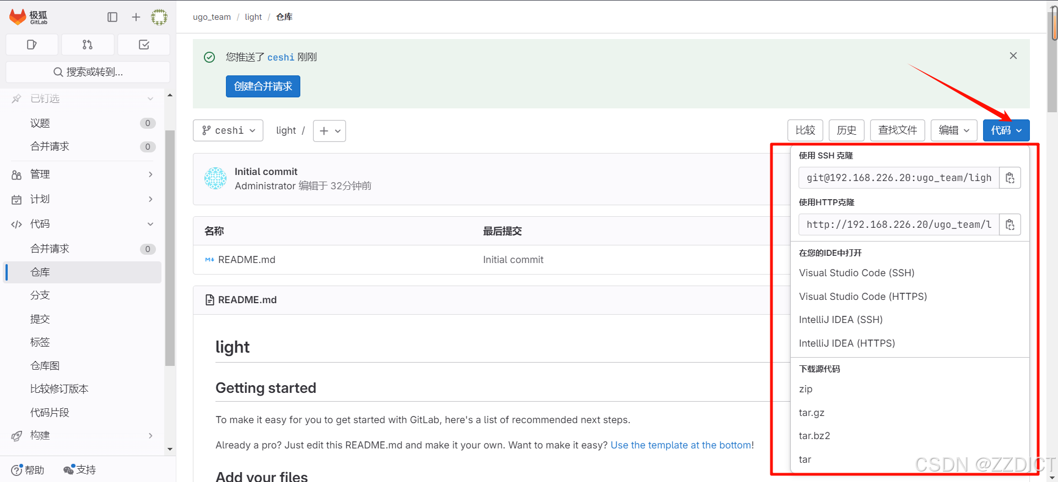
Task: Open the ceshi branch selector dropdown
Action: (x=228, y=130)
